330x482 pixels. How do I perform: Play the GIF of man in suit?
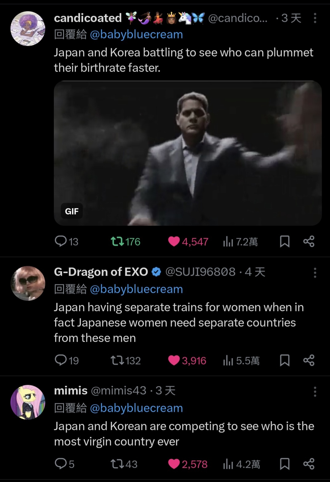click(x=188, y=153)
